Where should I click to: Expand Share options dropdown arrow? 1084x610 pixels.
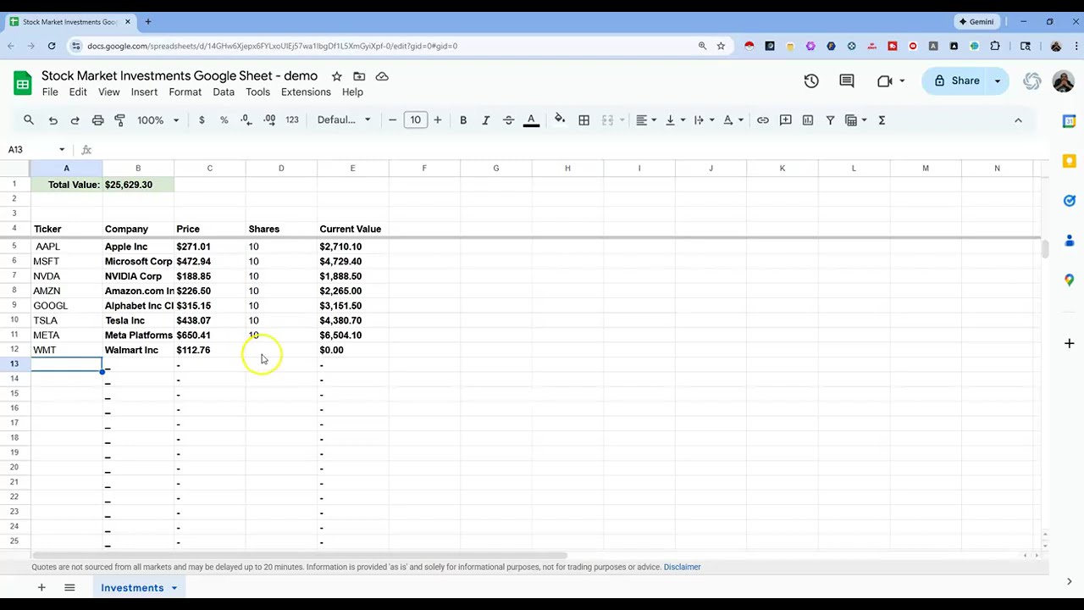998,80
